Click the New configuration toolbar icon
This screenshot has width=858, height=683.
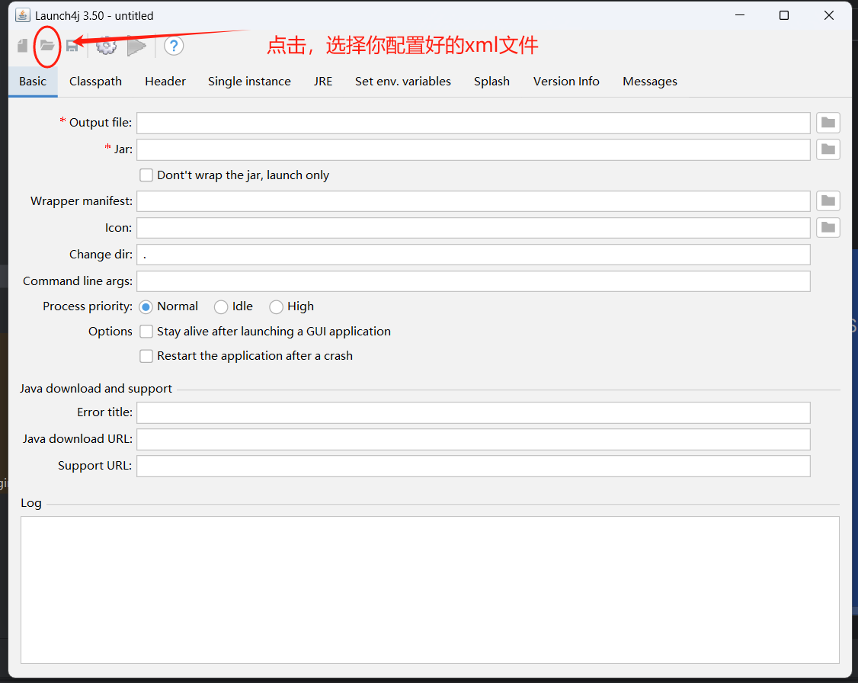pos(22,46)
